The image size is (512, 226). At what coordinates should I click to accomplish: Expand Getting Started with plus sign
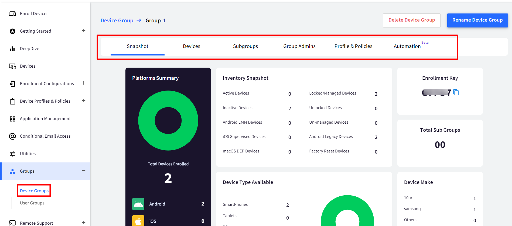click(x=84, y=31)
